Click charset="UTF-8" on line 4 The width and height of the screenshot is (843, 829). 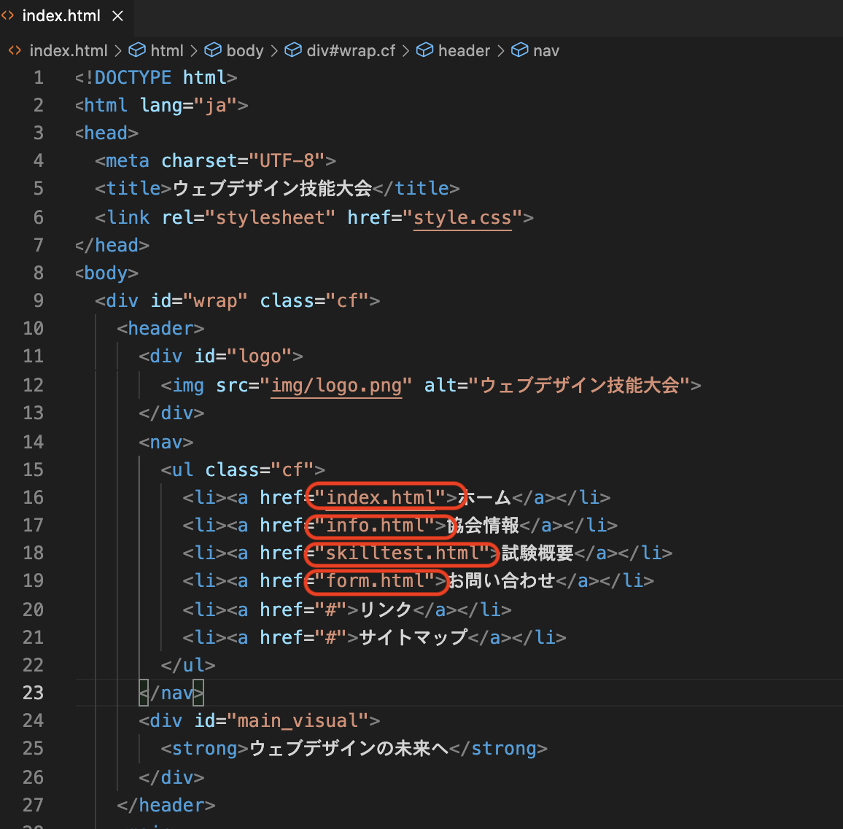(x=243, y=160)
